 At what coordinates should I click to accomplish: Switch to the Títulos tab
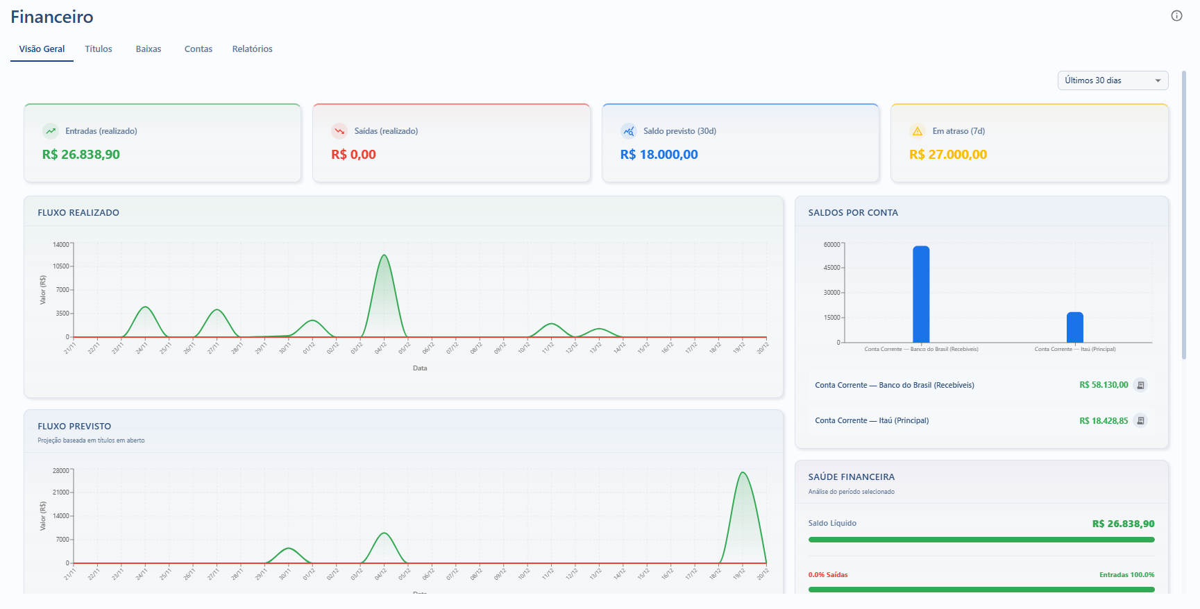tap(99, 49)
